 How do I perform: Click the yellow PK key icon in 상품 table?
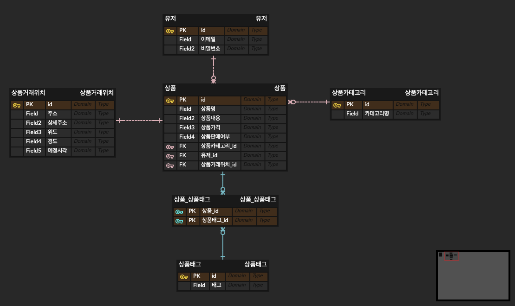(x=170, y=101)
